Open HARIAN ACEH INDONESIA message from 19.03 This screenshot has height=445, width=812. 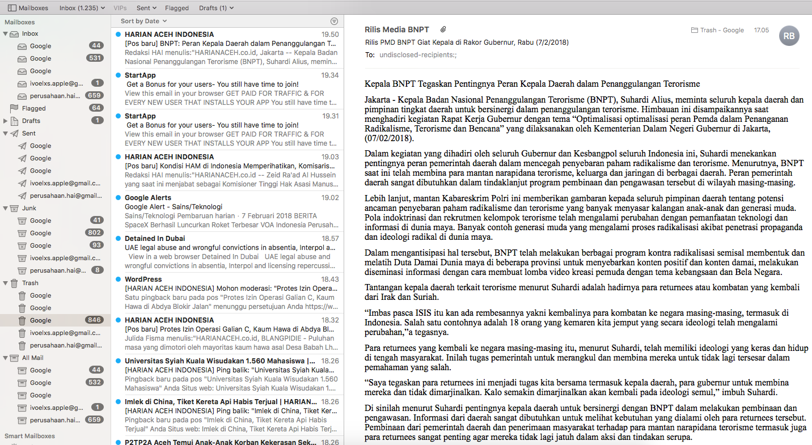click(227, 171)
